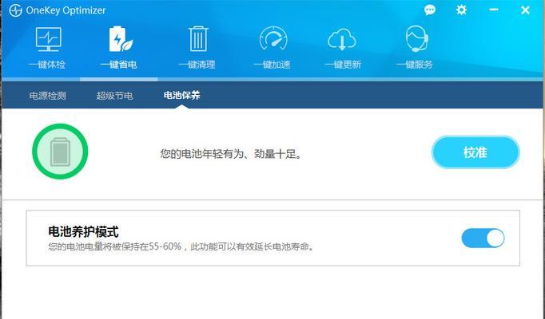Viewport: 545px width, 319px height.
Task: Click the OneKey Optimizer logo icon
Action: [15, 10]
